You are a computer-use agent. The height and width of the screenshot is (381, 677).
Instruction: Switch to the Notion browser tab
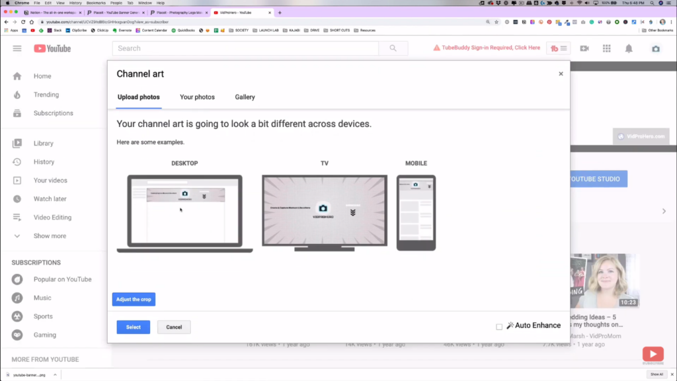click(53, 13)
